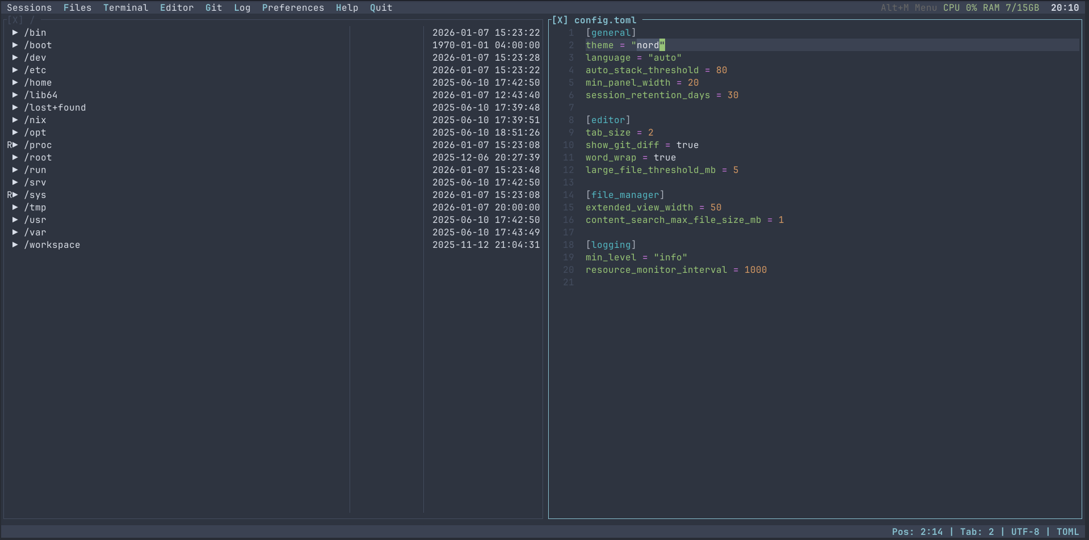
Task: Place cursor on word_wrap setting line
Action: [x=630, y=158]
